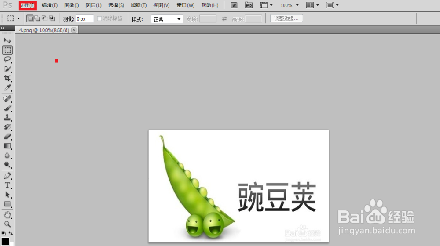This screenshot has width=440, height=246.
Task: Select the Move tool
Action: click(x=7, y=40)
